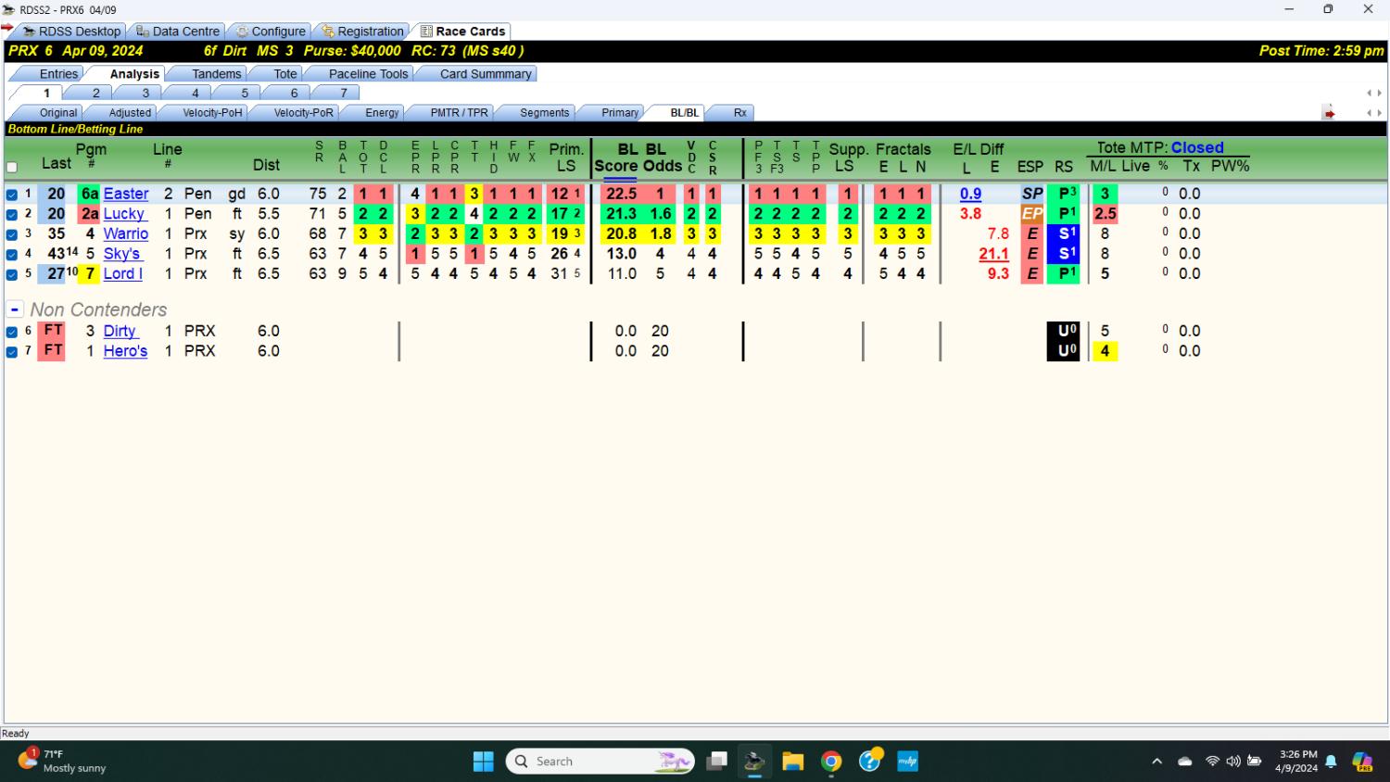1390x782 pixels.
Task: Open the blue notepad-style taskbar app
Action: pyautogui.click(x=907, y=762)
